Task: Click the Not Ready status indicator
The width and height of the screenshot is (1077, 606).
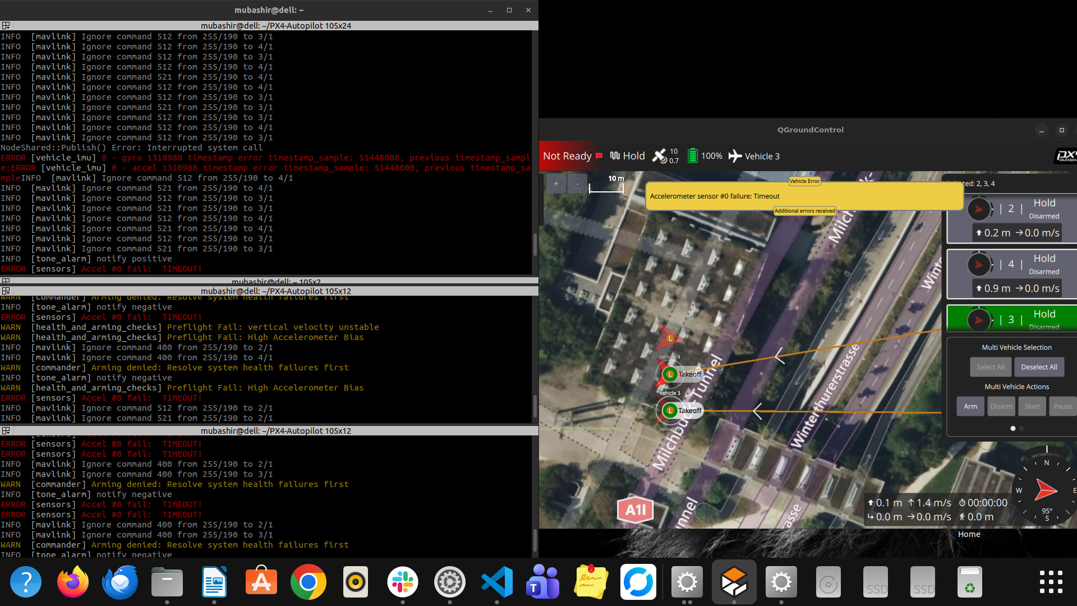Action: (567, 156)
